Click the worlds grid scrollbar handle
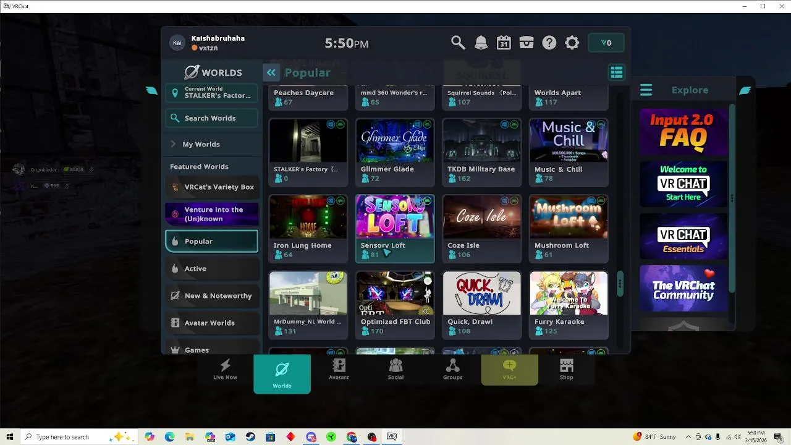This screenshot has height=445, width=791. 619,284
